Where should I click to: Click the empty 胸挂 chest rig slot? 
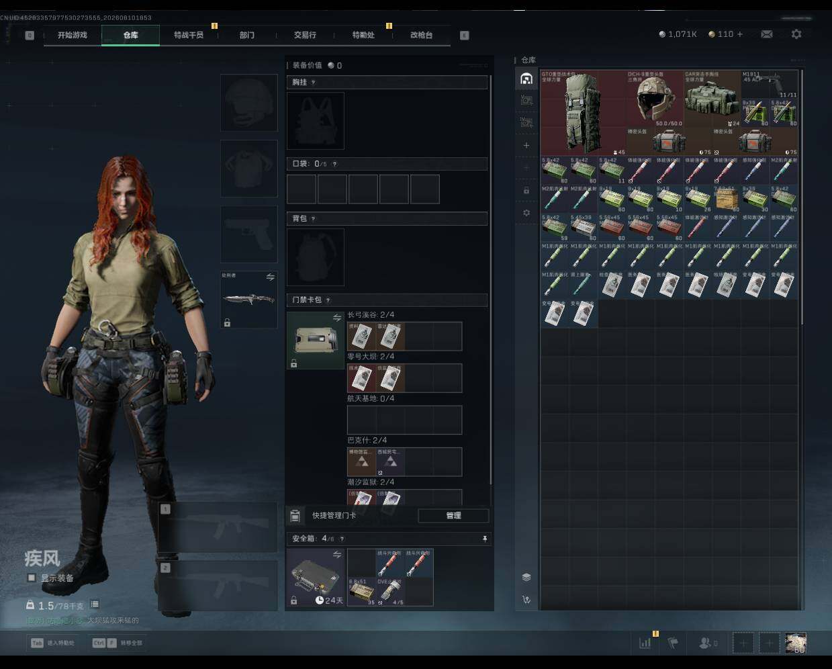[316, 120]
